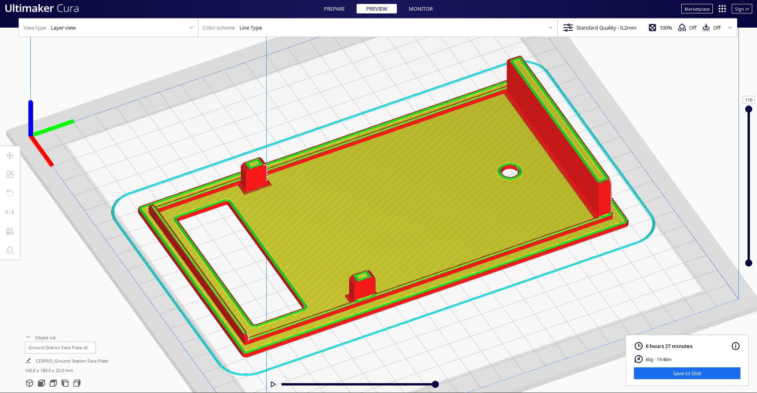The height and width of the screenshot is (393, 757).
Task: Switch to the MONITOR tab
Action: coord(421,9)
